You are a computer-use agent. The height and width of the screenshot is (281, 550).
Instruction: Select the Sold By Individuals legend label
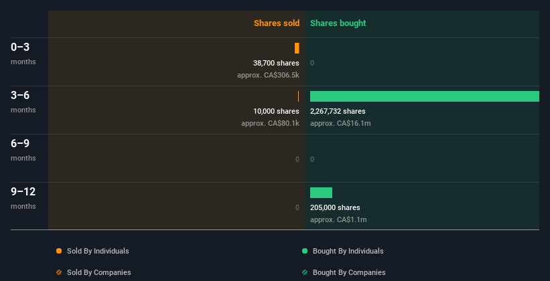pos(98,251)
